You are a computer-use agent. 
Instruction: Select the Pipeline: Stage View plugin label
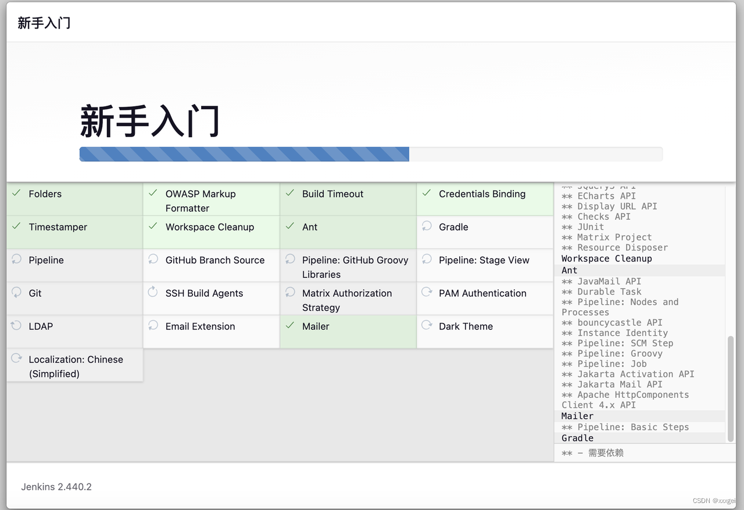484,260
